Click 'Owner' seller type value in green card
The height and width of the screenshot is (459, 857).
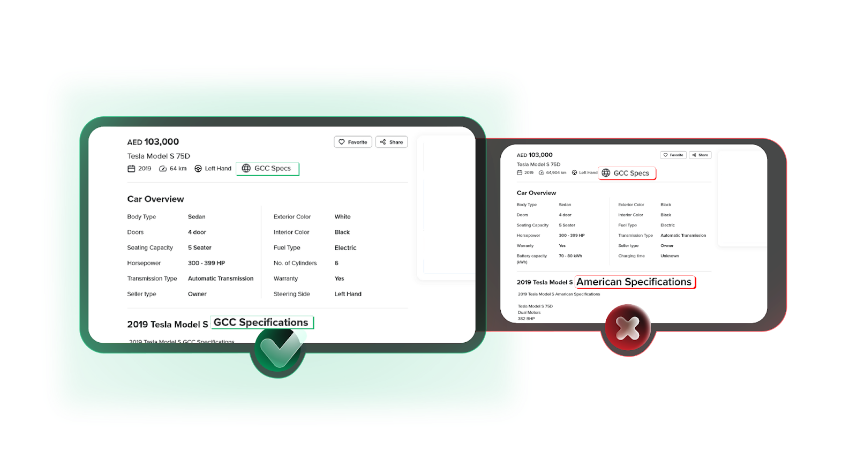tap(197, 294)
